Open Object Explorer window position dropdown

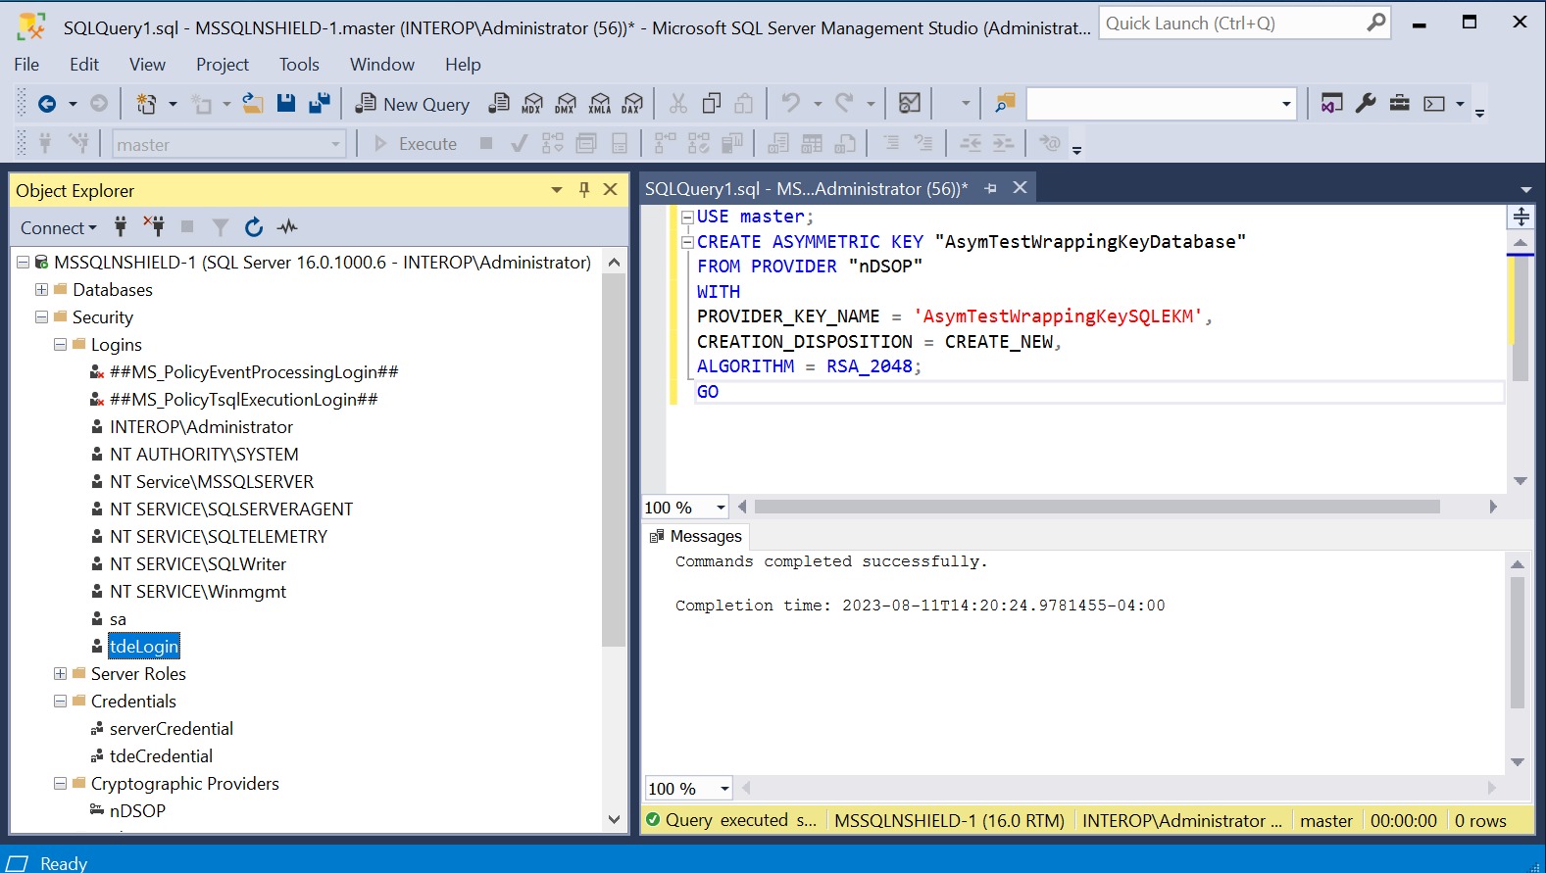(x=557, y=190)
